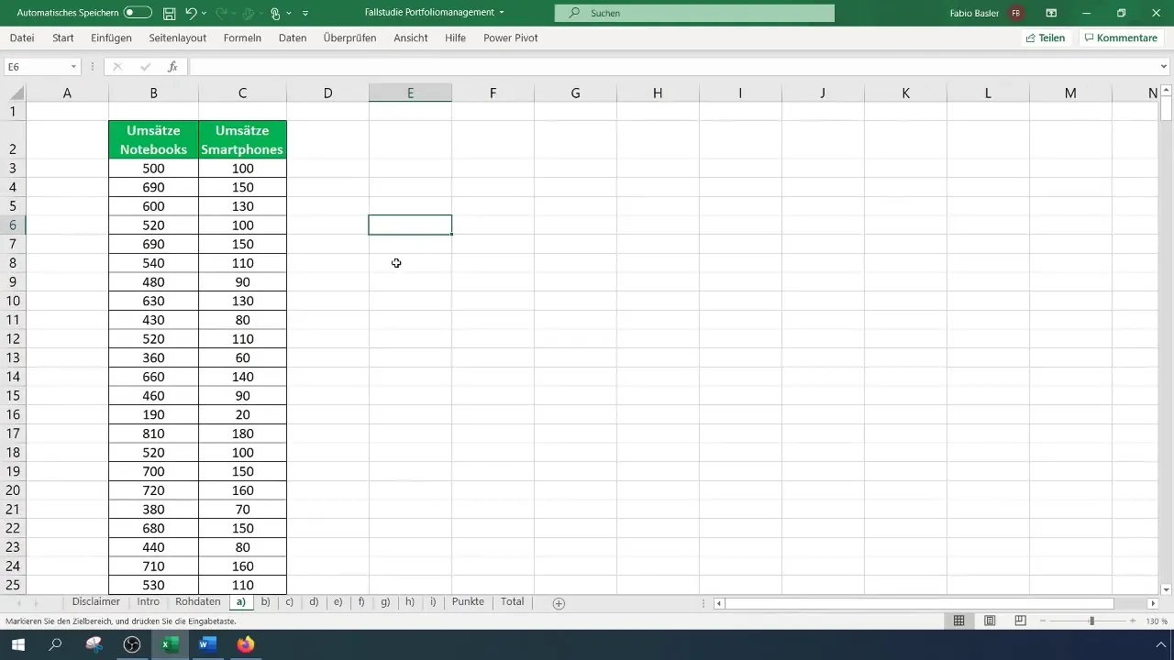Image resolution: width=1174 pixels, height=660 pixels.
Task: Select column B header
Action: pyautogui.click(x=153, y=93)
